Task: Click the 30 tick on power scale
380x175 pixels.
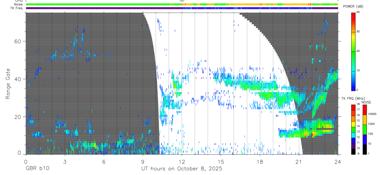Action: (358, 31)
